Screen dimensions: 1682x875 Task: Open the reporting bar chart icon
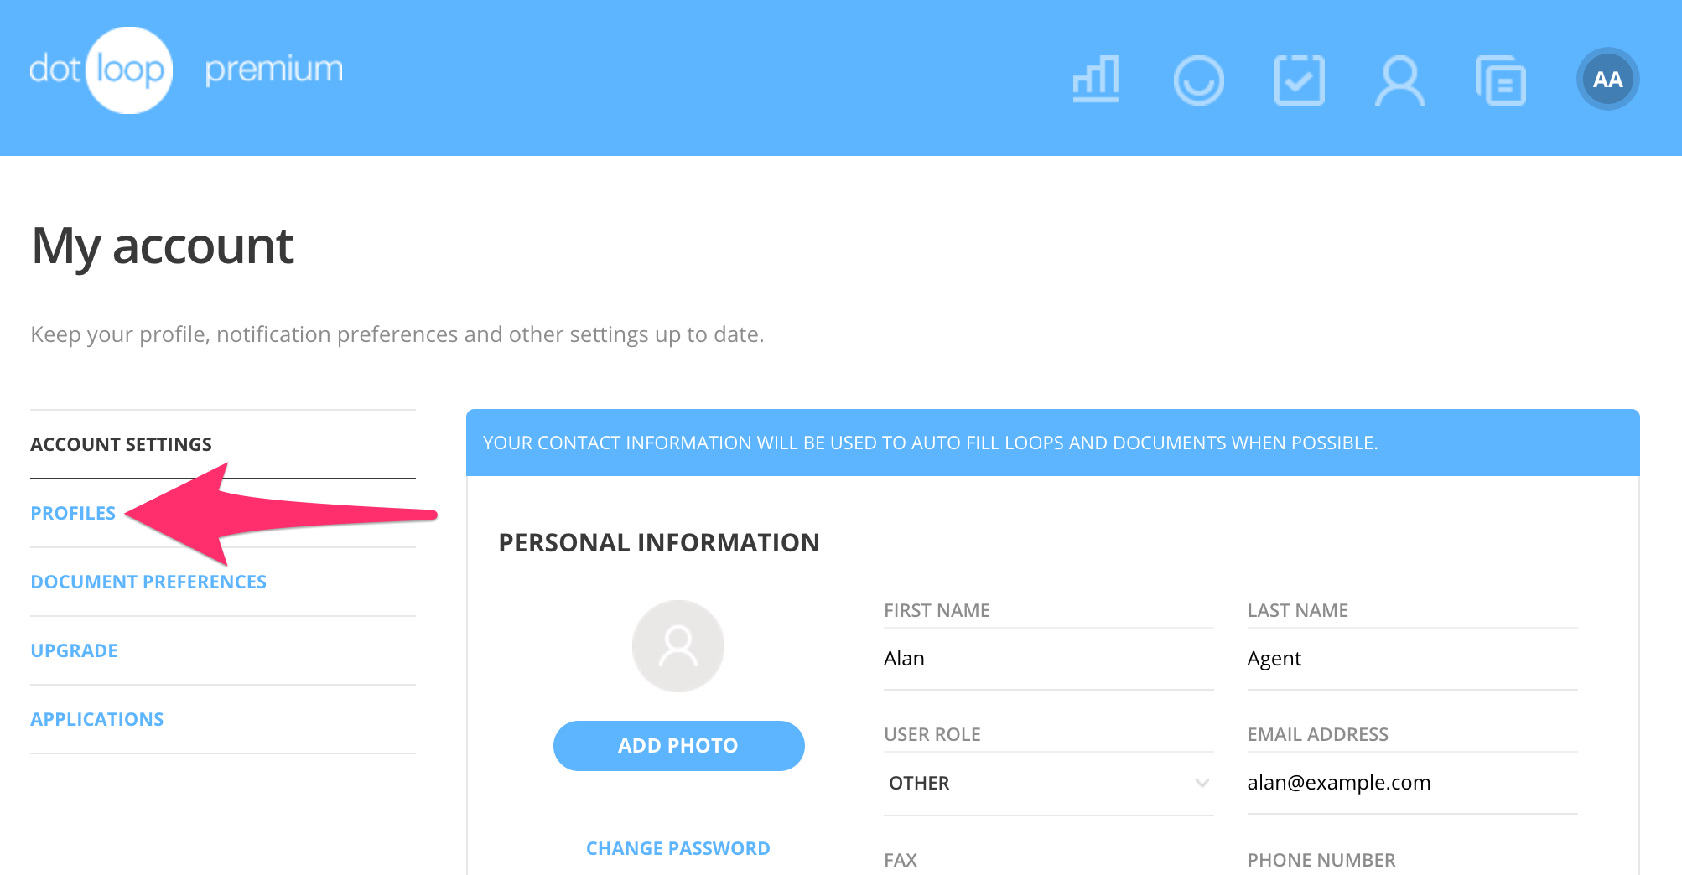[1096, 80]
